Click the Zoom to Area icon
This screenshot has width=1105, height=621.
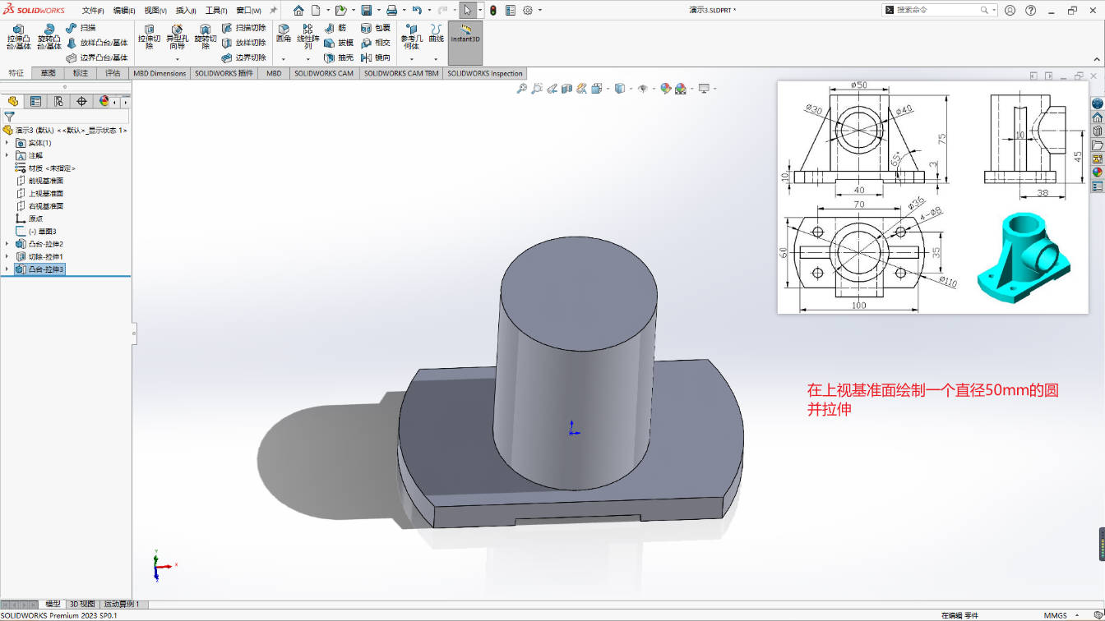coord(537,89)
